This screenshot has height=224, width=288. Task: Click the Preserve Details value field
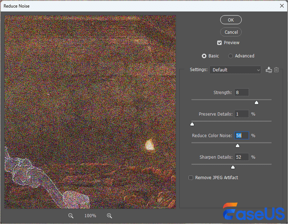click(242, 114)
